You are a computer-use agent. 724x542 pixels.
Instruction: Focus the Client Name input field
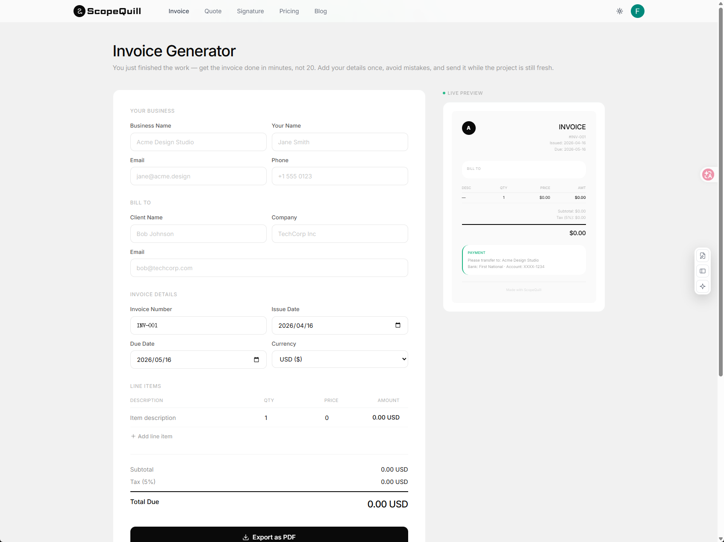click(198, 233)
